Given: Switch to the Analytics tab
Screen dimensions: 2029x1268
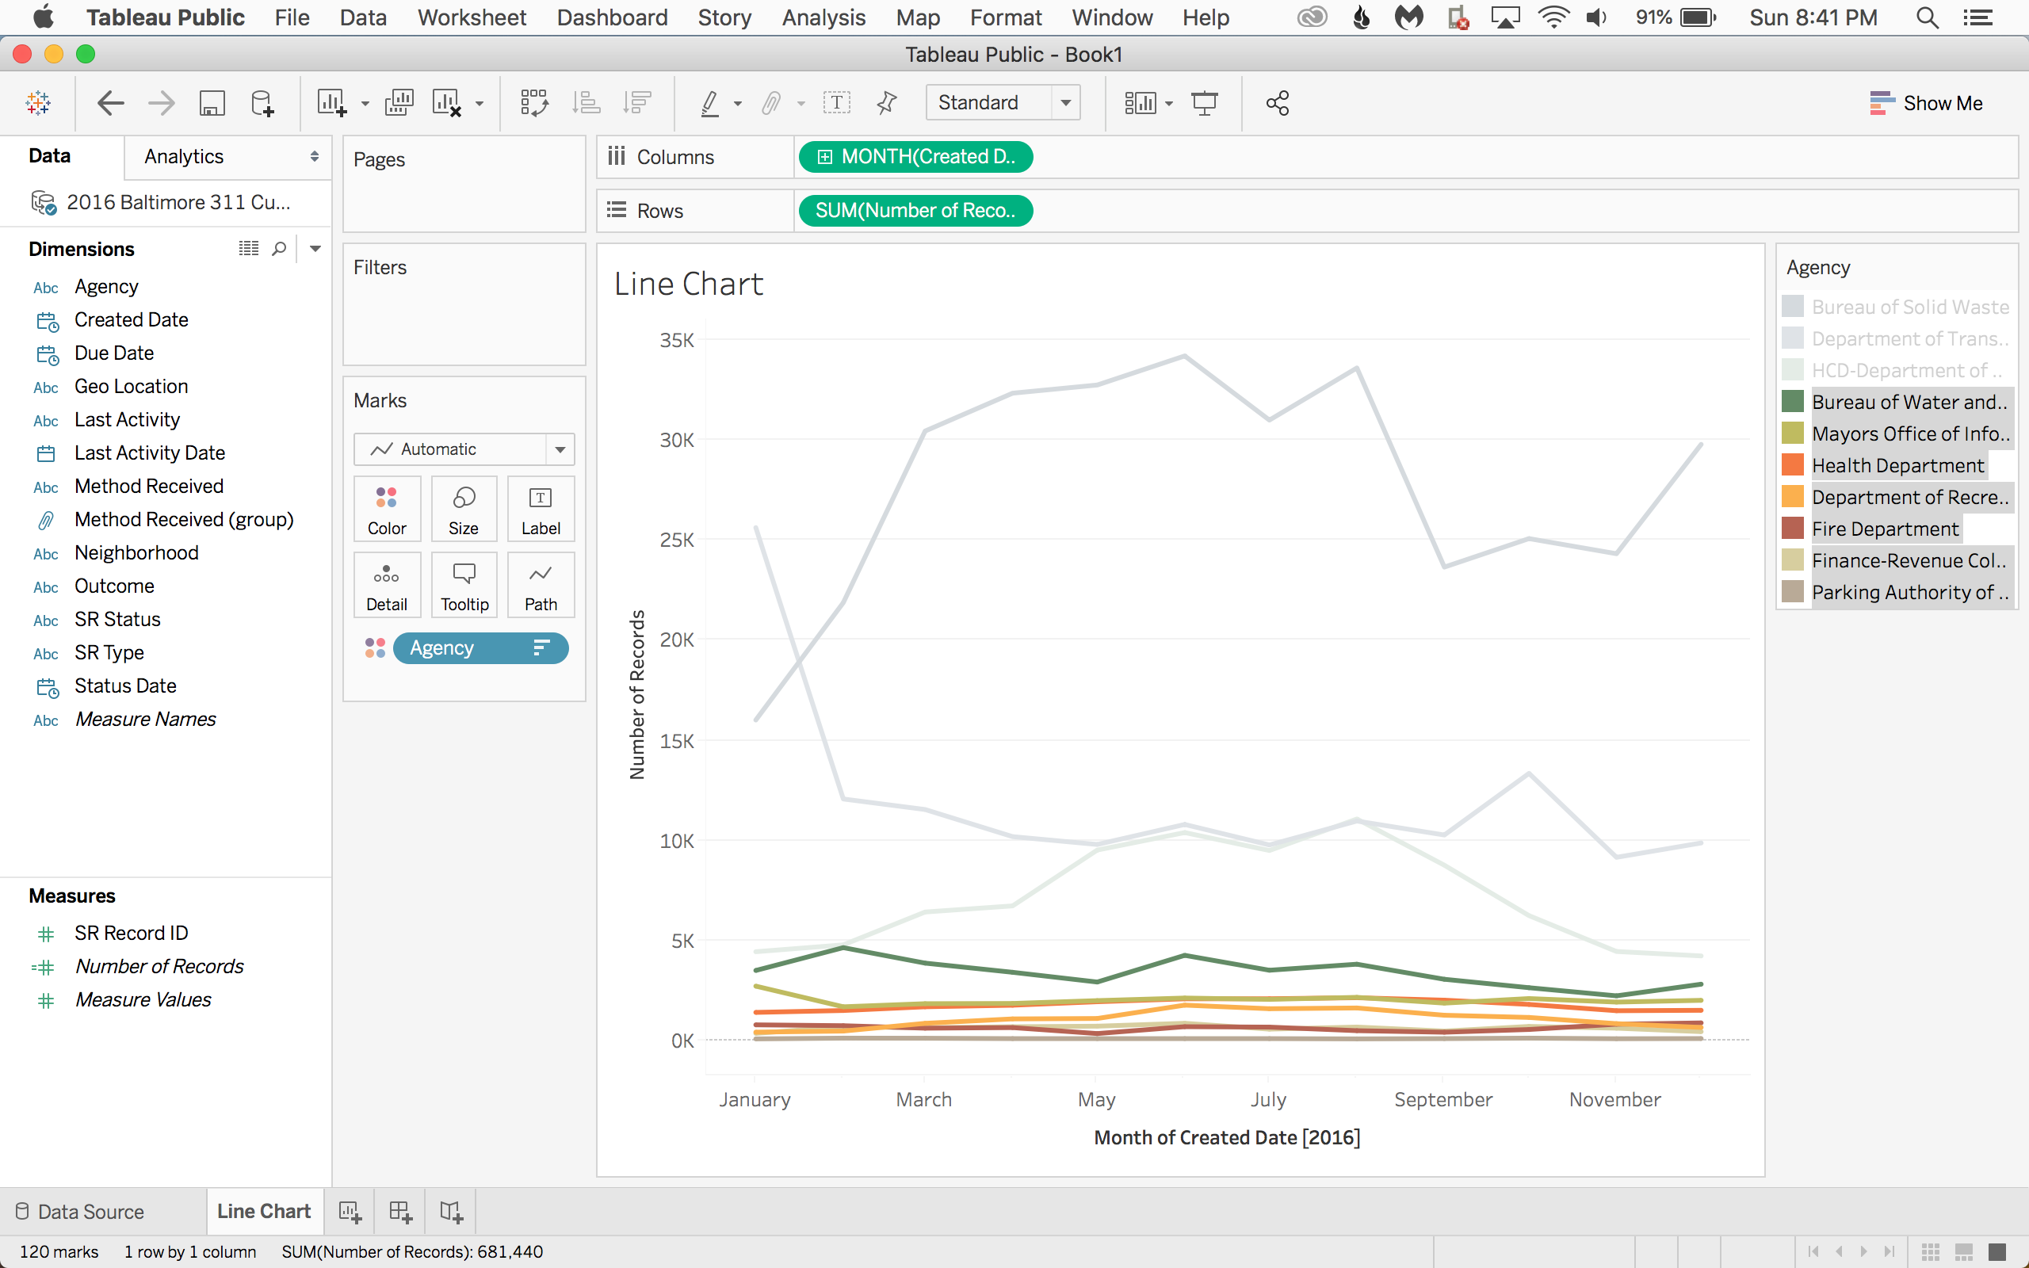Looking at the screenshot, I should (x=184, y=157).
